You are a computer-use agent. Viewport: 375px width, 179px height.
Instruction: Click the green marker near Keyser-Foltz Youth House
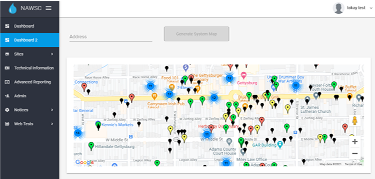334,85
